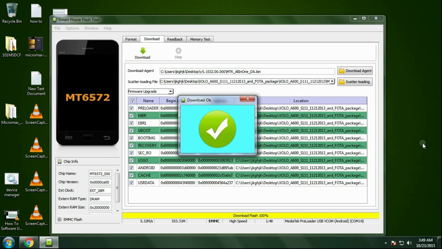This screenshot has height=249, width=442.
Task: Select How To Software U... desktop icon
Action: (12, 220)
